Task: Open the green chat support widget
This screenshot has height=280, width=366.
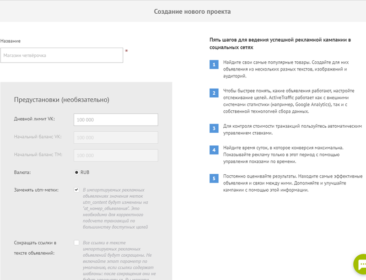Action: (x=361, y=265)
